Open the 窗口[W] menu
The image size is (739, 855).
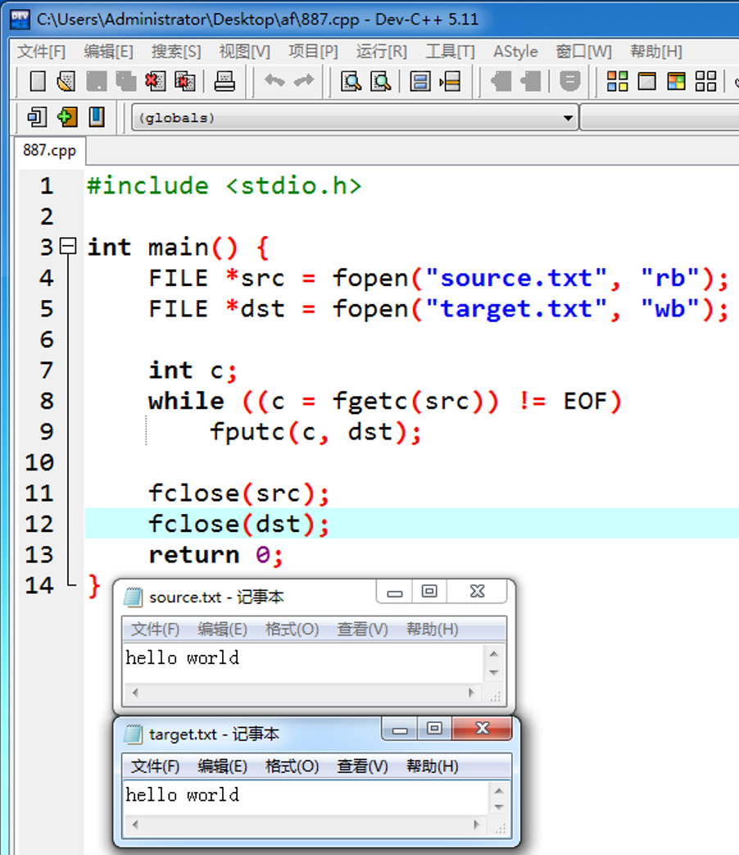[x=583, y=52]
